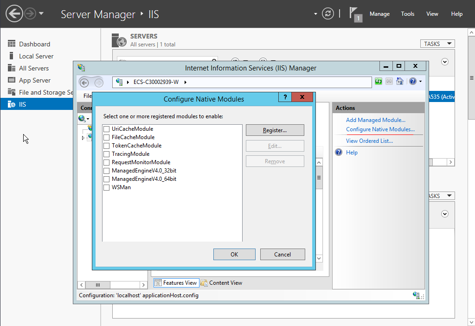Expand the servers tile chevron
The image size is (475, 326).
[445, 62]
